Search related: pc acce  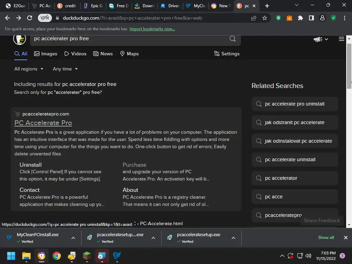pos(295,197)
